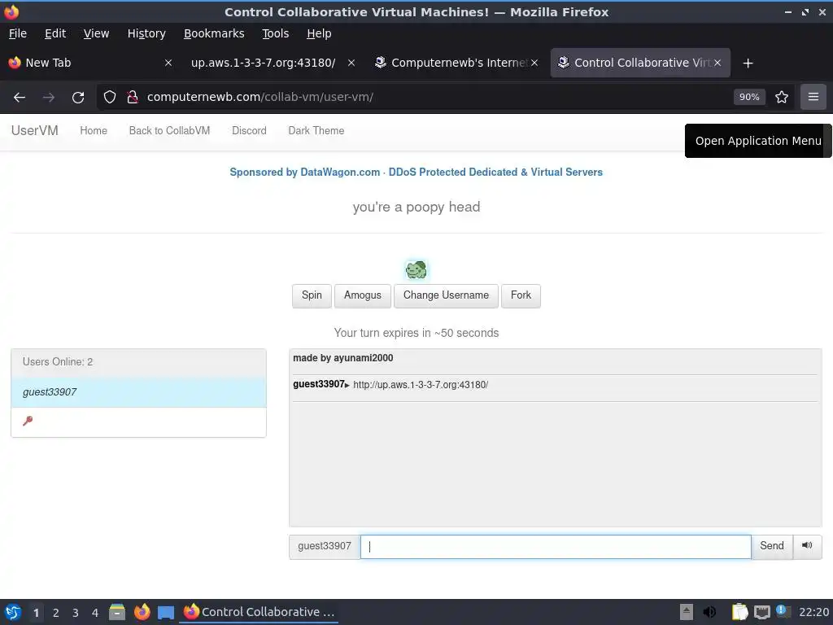This screenshot has width=833, height=625.
Task: Click the Spin button
Action: (x=312, y=295)
